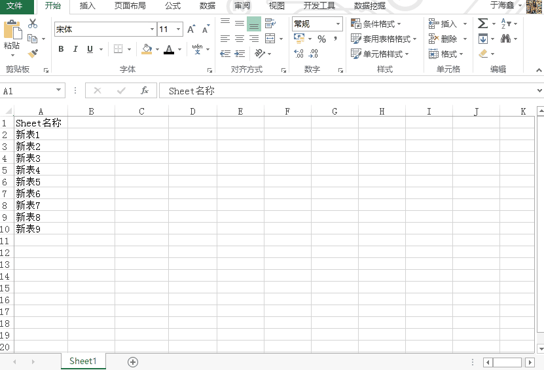Select the Sheet1 worksheet tab
This screenshot has width=544, height=370.
coord(83,361)
